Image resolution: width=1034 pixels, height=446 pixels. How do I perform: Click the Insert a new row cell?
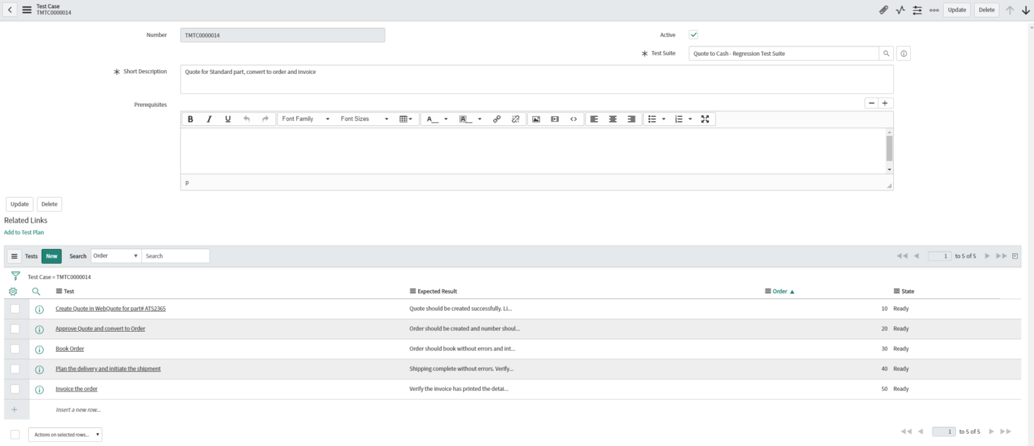[77, 409]
